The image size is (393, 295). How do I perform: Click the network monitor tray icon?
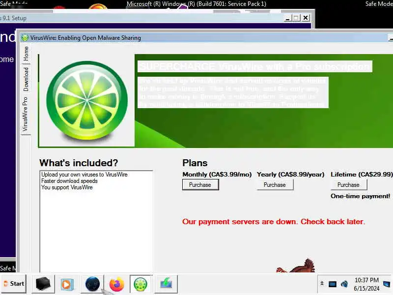pyautogui.click(x=333, y=284)
